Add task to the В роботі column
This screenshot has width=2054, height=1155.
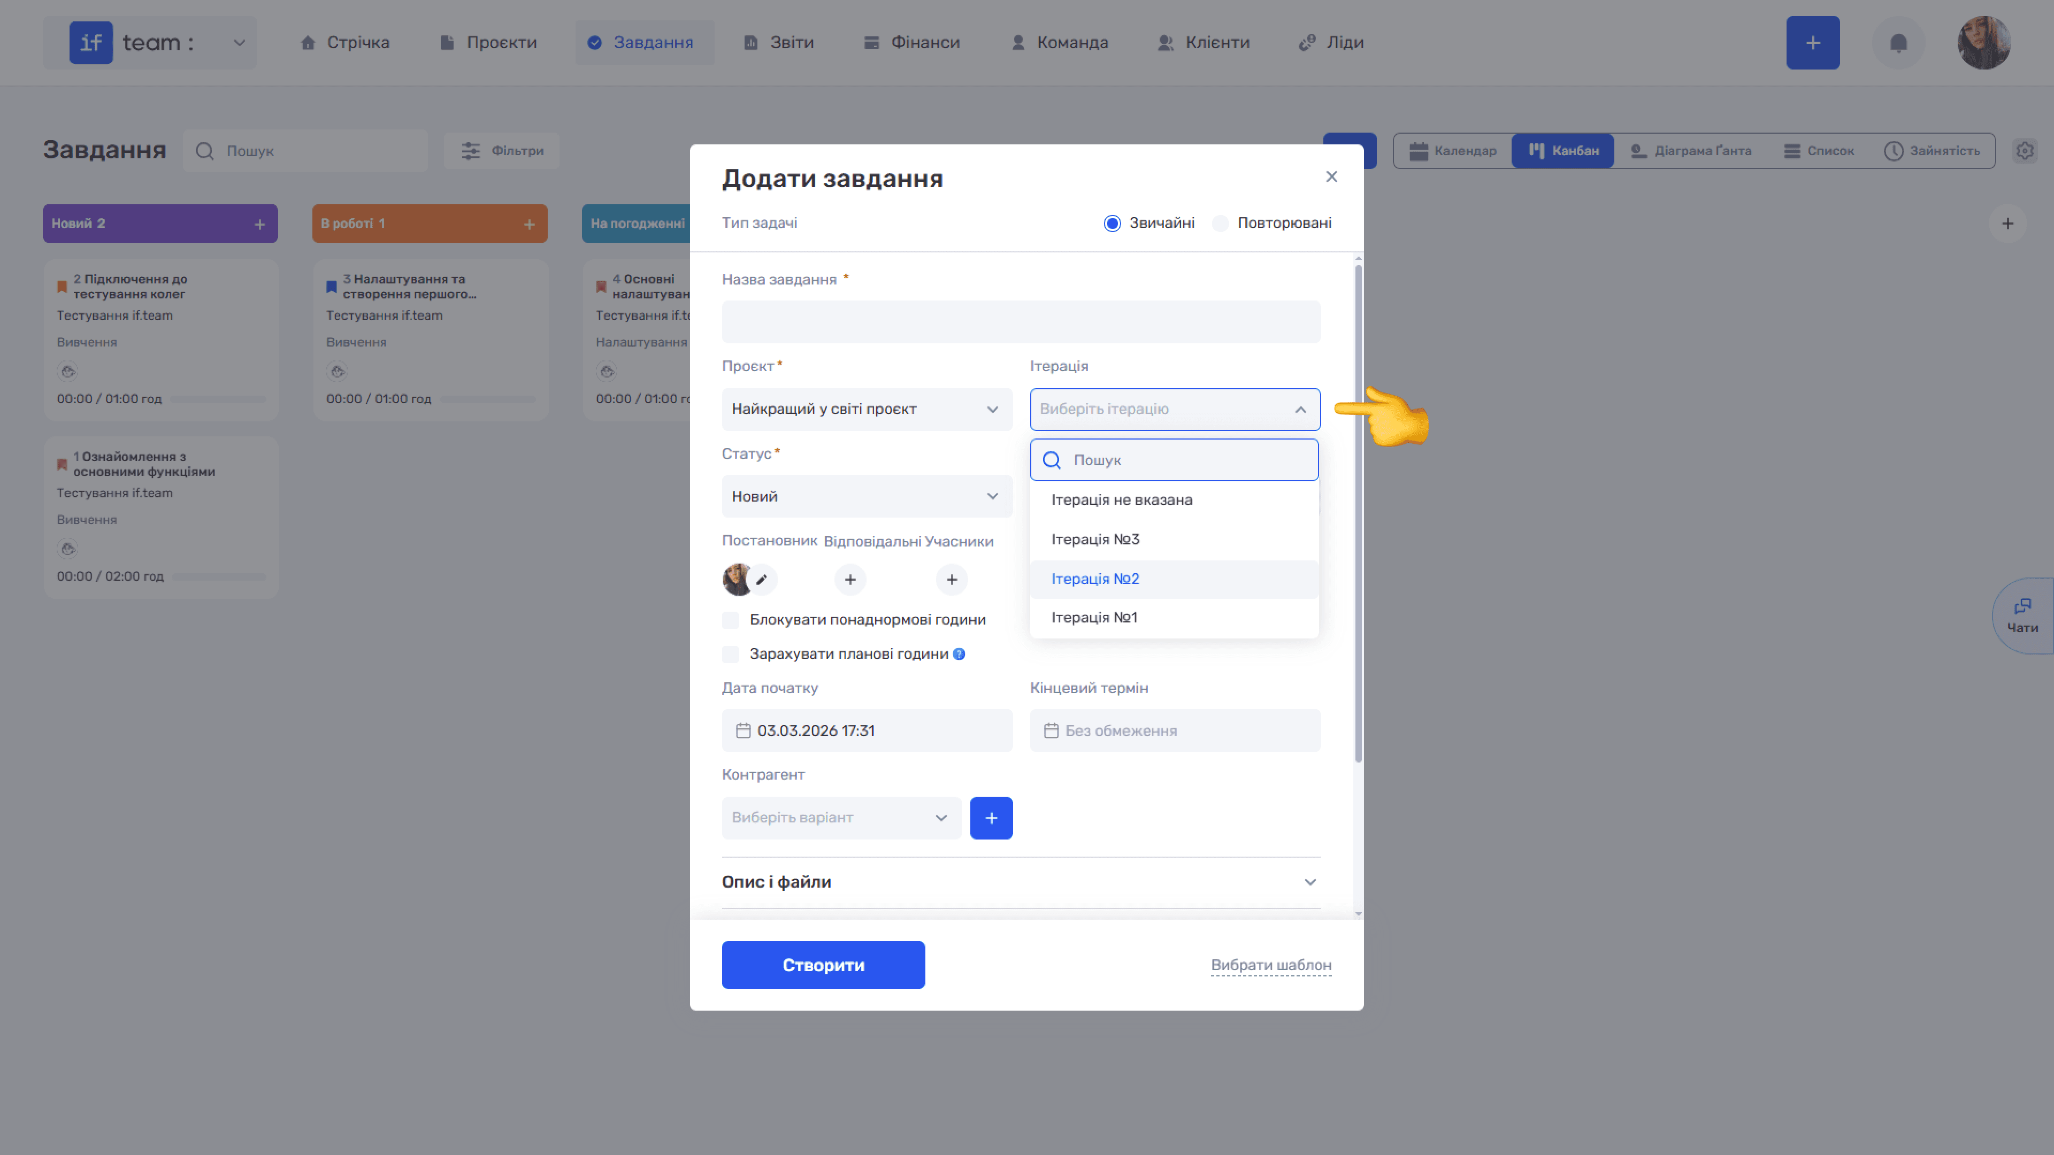pyautogui.click(x=530, y=225)
